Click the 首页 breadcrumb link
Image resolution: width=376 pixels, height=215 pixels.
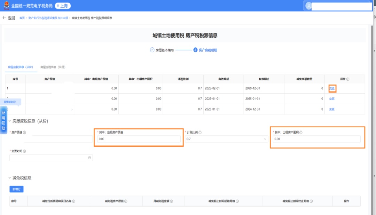[x=22, y=18]
